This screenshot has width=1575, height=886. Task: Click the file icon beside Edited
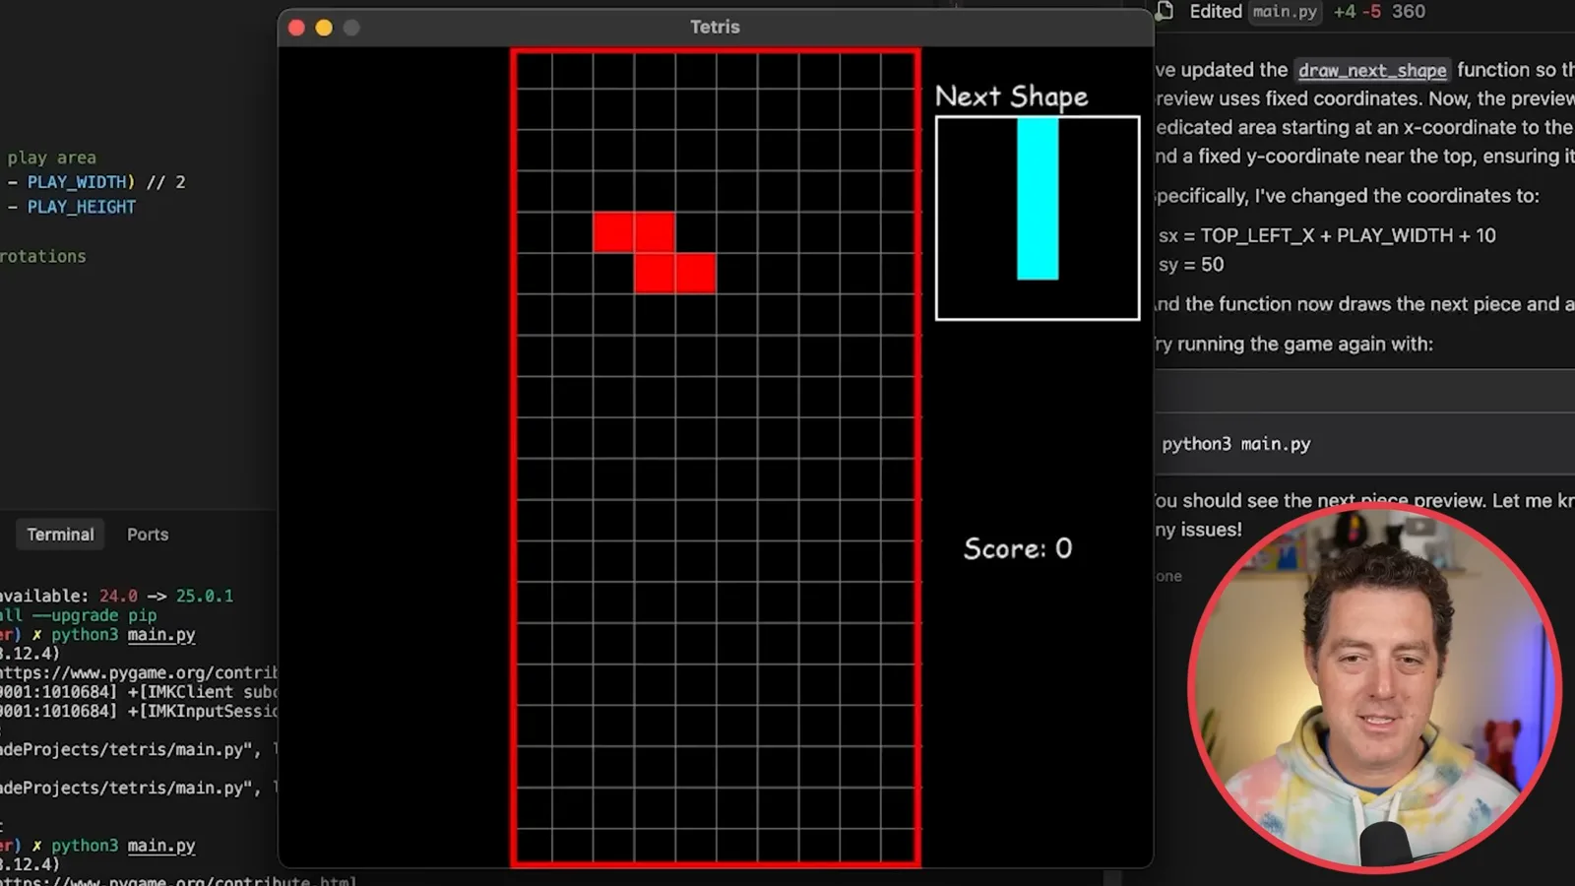(x=1165, y=11)
